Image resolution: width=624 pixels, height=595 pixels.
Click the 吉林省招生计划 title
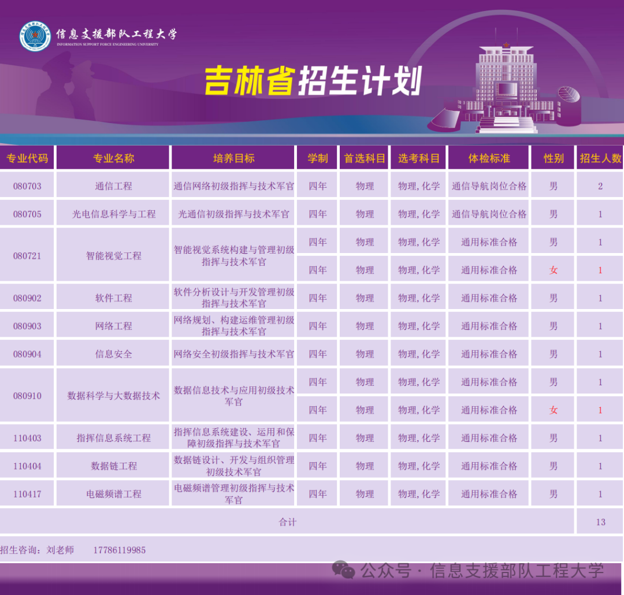(313, 81)
